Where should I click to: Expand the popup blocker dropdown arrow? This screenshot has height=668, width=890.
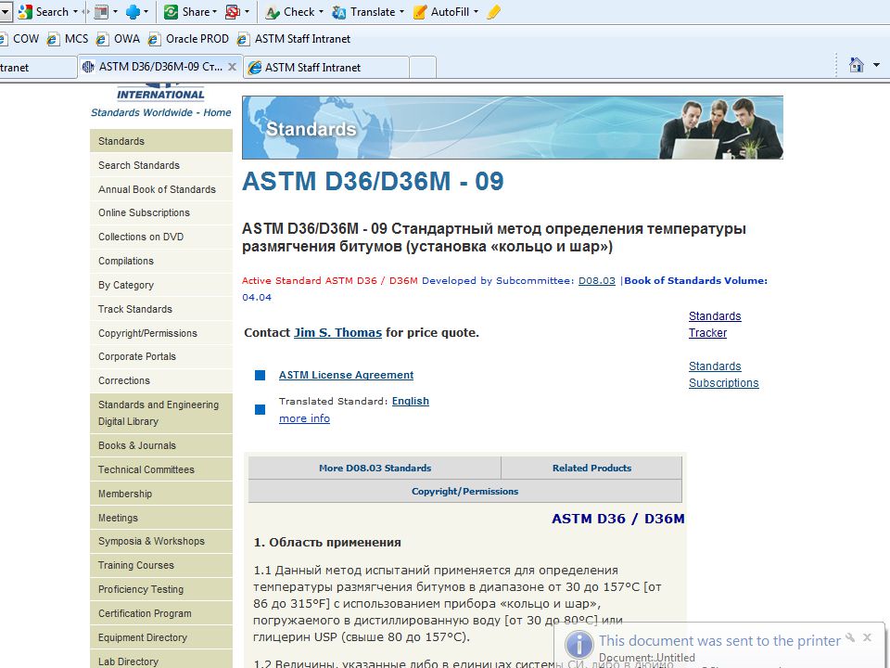coord(247,12)
